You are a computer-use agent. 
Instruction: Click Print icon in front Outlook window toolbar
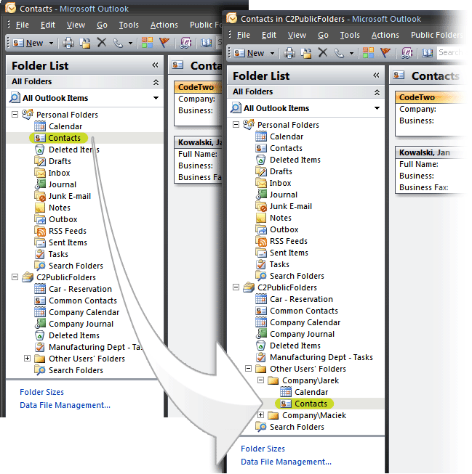click(x=289, y=53)
